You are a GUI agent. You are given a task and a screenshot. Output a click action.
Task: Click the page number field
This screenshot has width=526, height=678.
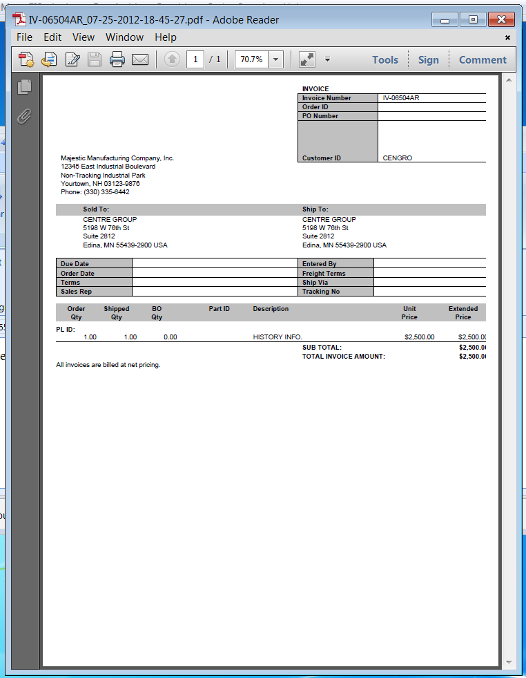(x=195, y=59)
